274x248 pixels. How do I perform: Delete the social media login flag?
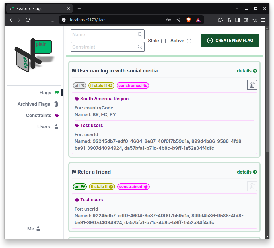point(252,85)
